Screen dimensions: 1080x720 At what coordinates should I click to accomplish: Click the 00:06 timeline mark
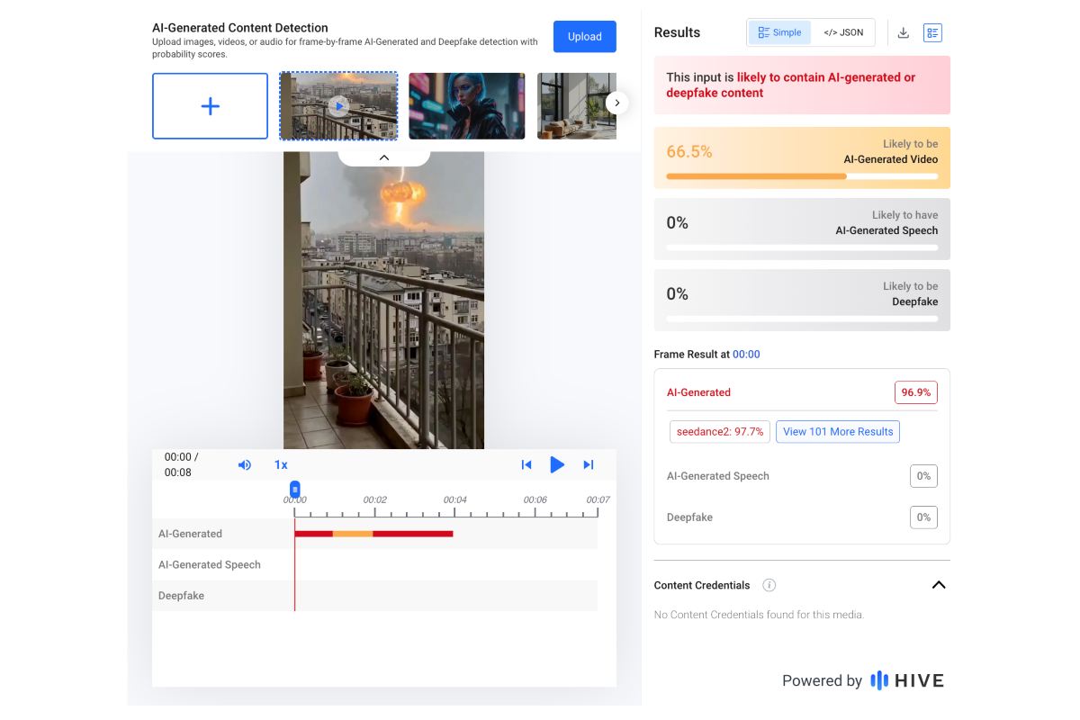pyautogui.click(x=535, y=499)
